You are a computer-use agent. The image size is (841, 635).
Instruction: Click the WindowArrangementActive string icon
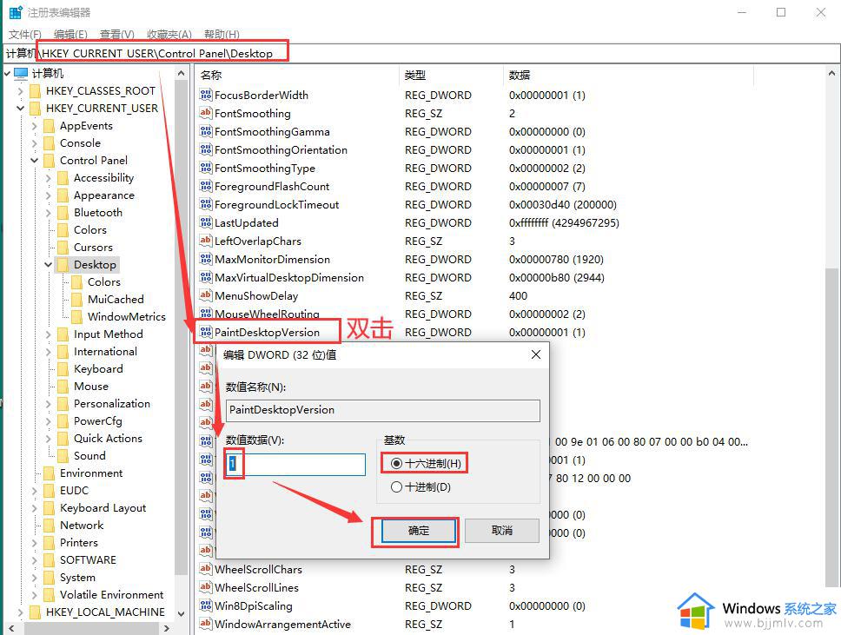pos(205,624)
